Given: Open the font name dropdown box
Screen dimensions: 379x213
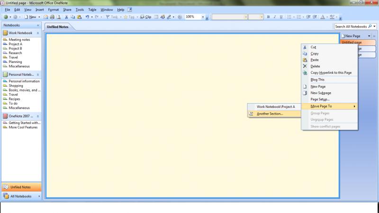Looking at the screenshot, I should point(230,17).
